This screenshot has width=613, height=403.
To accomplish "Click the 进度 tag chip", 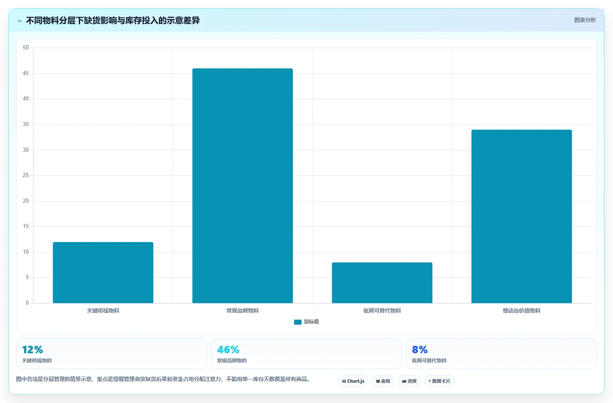I will point(409,381).
